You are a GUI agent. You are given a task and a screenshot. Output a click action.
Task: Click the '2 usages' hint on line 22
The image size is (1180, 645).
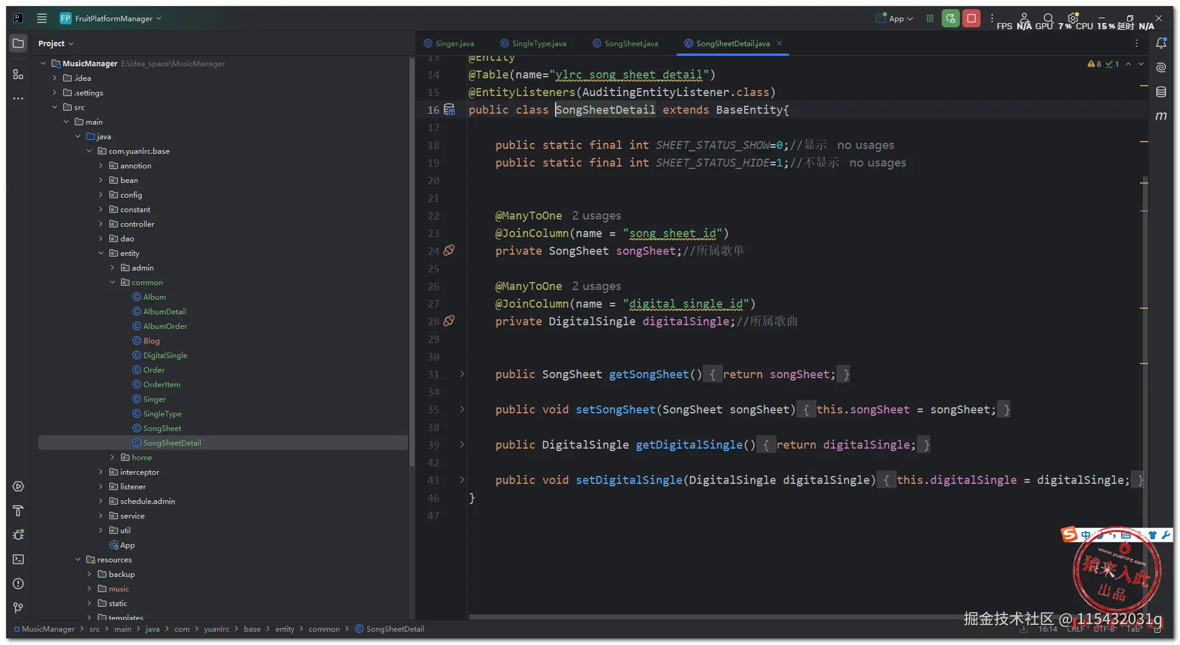pyautogui.click(x=596, y=215)
